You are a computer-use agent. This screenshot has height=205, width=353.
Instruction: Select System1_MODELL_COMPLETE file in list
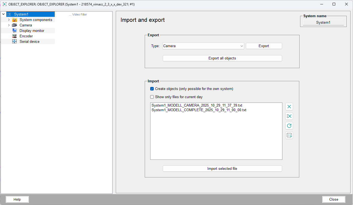point(199,110)
